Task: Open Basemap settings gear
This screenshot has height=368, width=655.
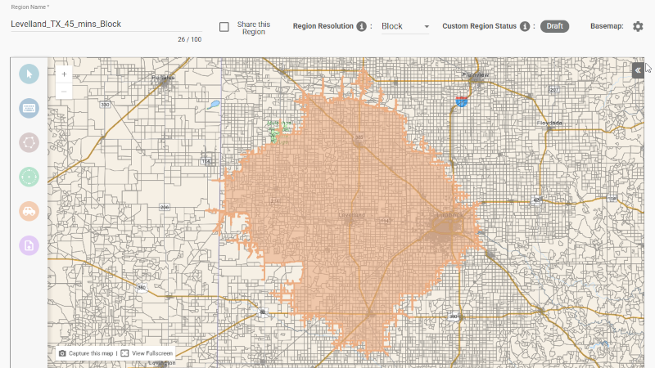Action: click(638, 26)
